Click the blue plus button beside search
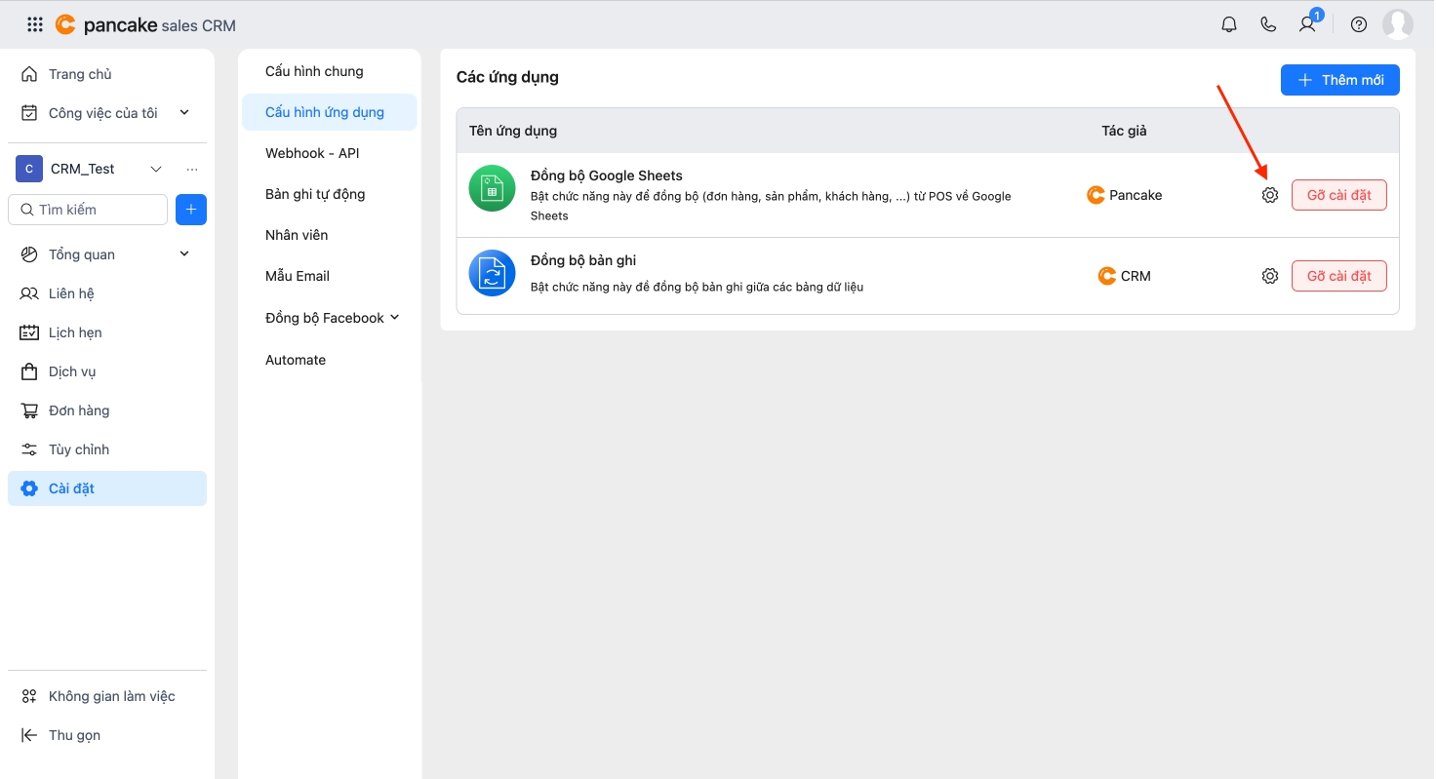Screen dimensions: 1436x779 (x=191, y=210)
